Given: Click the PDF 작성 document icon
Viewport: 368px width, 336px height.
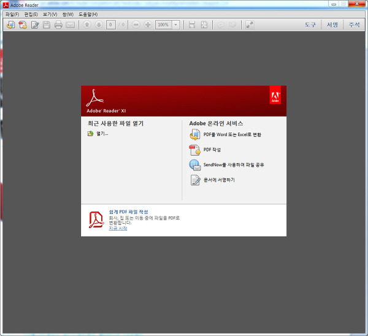Looking at the screenshot, I should [x=195, y=150].
